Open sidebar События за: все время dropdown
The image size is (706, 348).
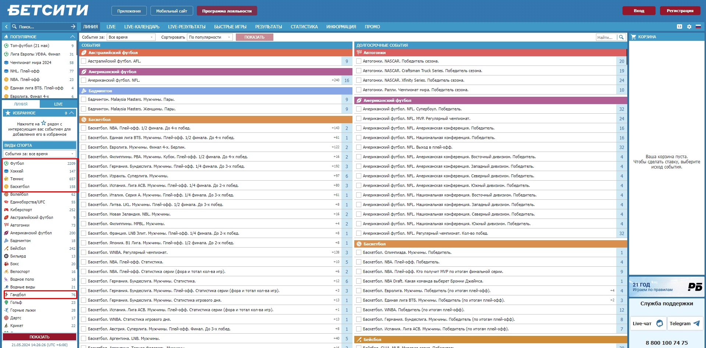point(39,154)
